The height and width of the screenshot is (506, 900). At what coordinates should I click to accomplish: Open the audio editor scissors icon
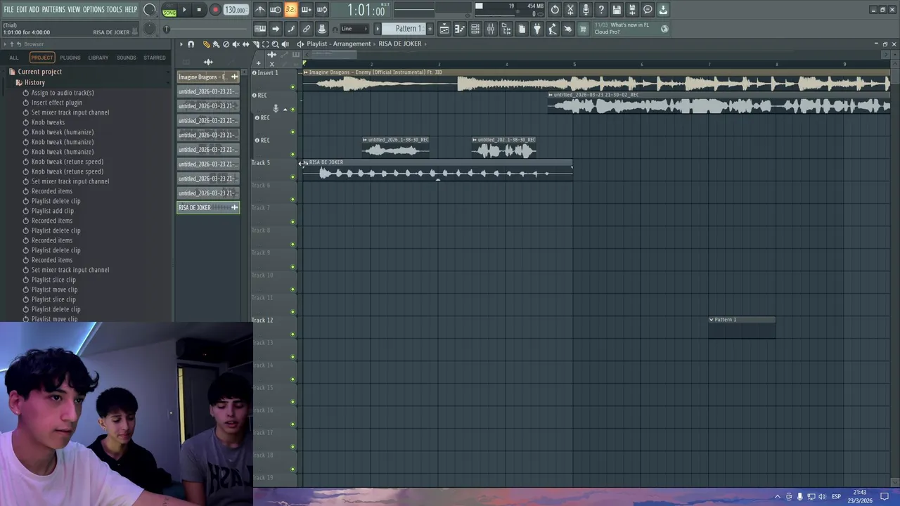(x=570, y=10)
